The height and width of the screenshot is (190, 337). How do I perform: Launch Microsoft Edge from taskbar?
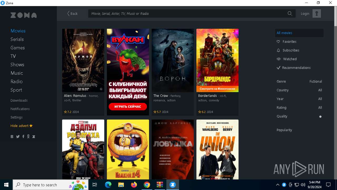108,185
